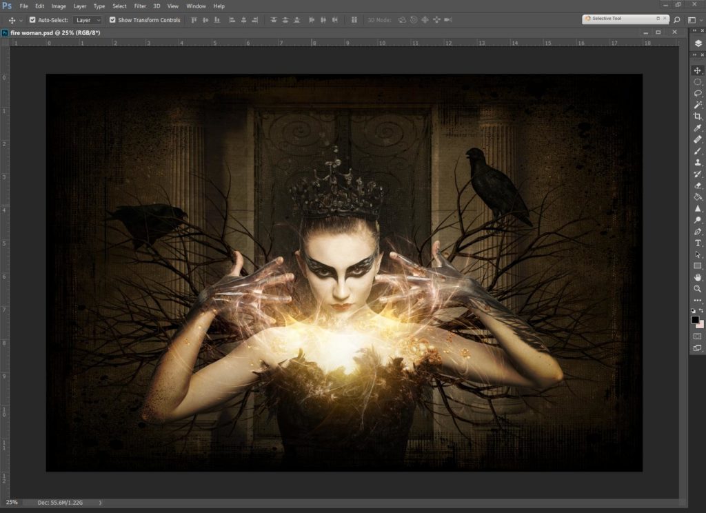
Task: Select the Crop tool
Action: [x=698, y=117]
